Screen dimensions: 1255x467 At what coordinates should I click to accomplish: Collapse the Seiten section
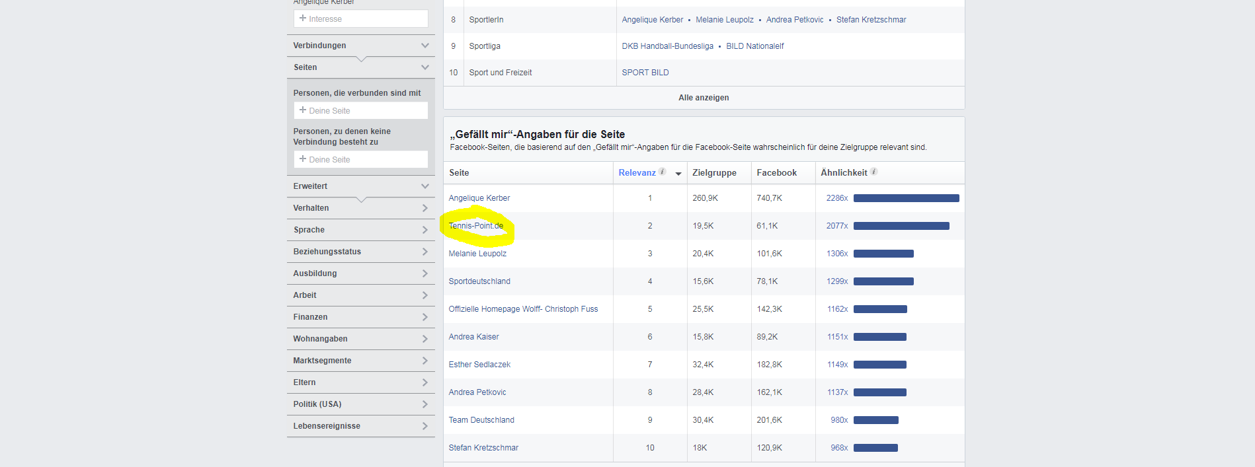point(361,67)
